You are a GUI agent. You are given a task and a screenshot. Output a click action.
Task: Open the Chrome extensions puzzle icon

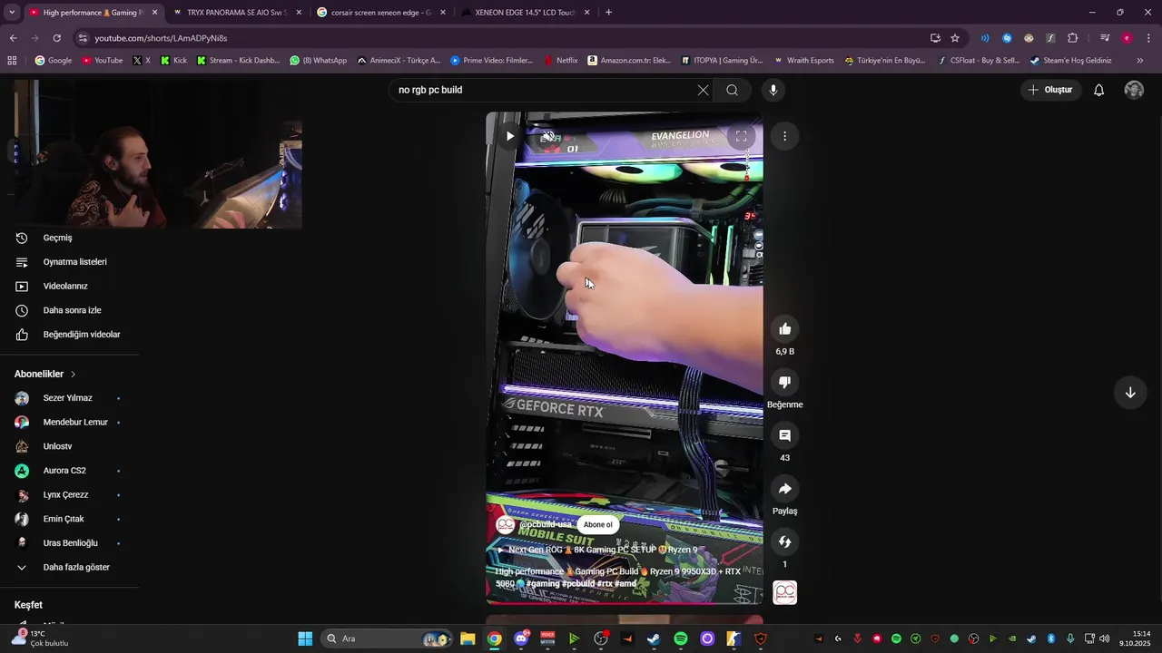(x=1072, y=38)
